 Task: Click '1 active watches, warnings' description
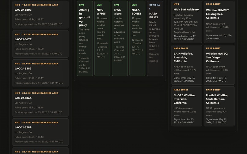(x=120, y=30)
